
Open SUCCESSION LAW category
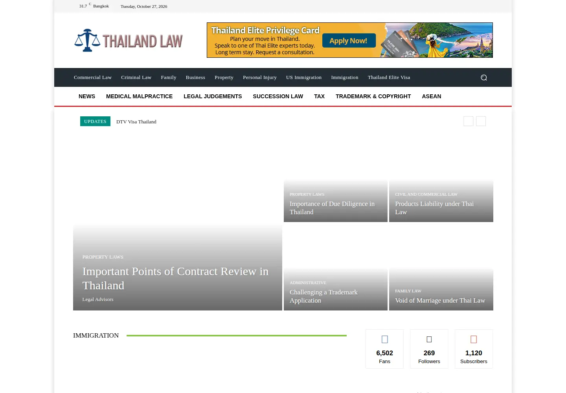[278, 96]
